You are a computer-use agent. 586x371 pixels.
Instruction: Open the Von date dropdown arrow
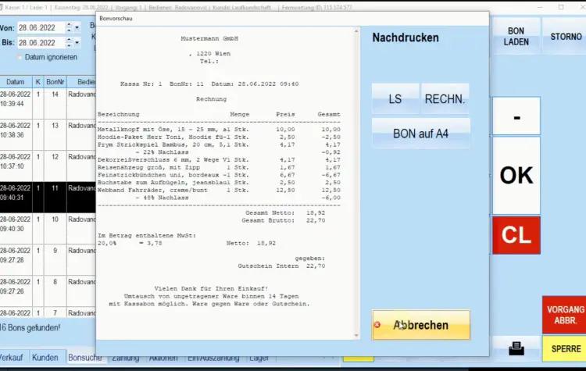click(x=77, y=27)
